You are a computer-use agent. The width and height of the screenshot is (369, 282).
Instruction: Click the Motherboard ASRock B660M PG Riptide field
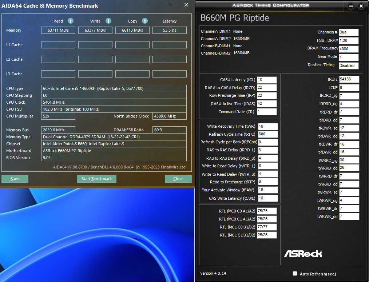point(114,151)
